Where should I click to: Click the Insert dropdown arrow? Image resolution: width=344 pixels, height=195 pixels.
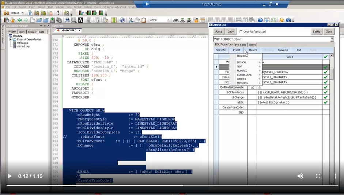tap(245, 50)
